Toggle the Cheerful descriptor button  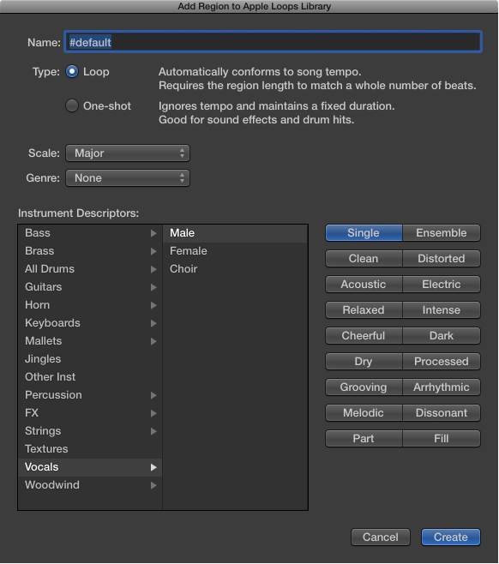[x=364, y=336]
